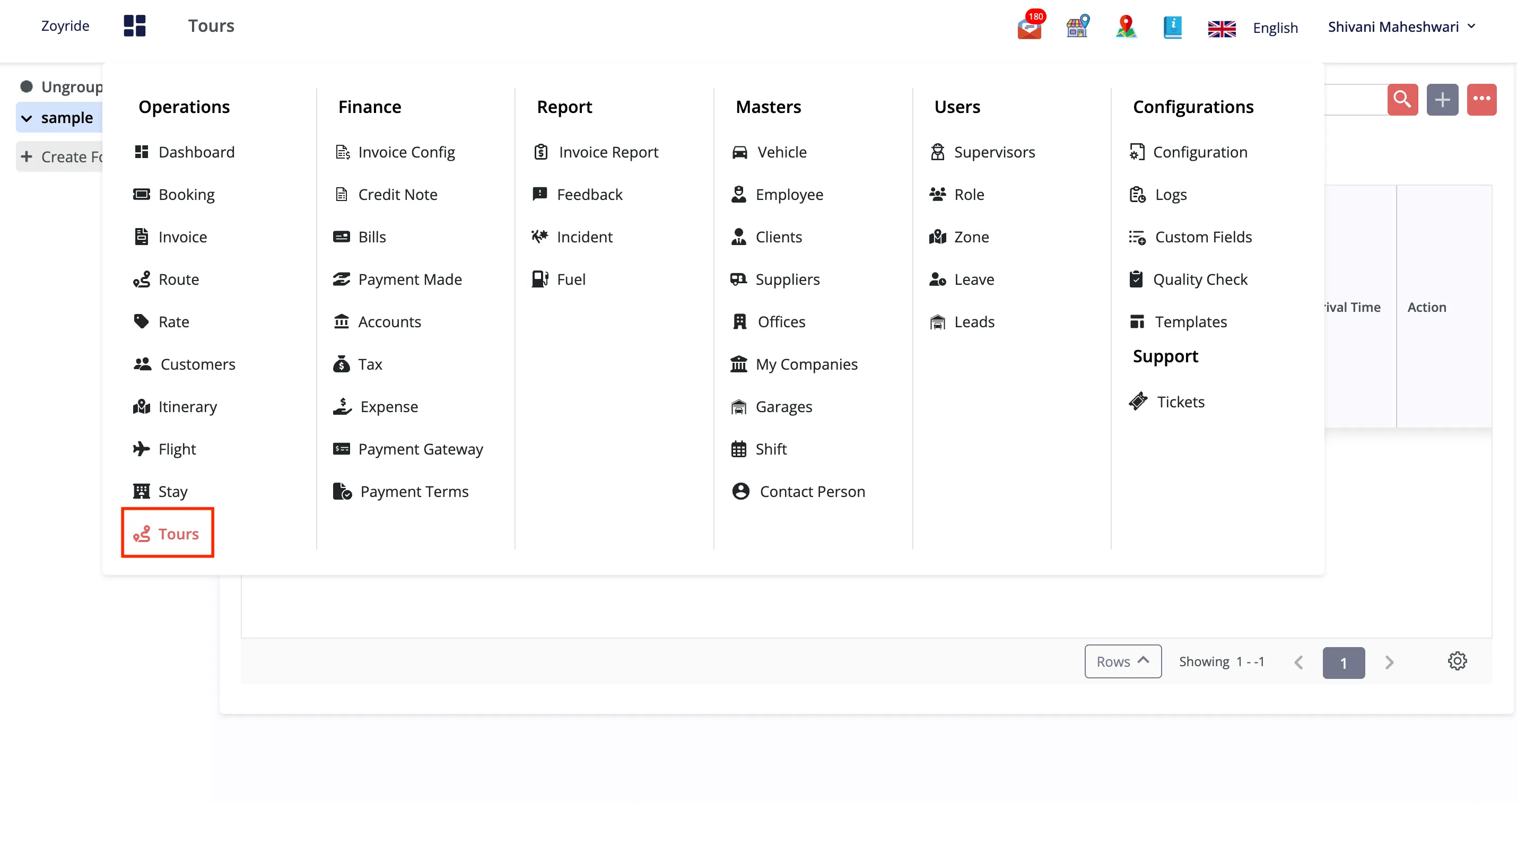The height and width of the screenshot is (855, 1517).
Task: Click the Garages icon
Action: 738,406
